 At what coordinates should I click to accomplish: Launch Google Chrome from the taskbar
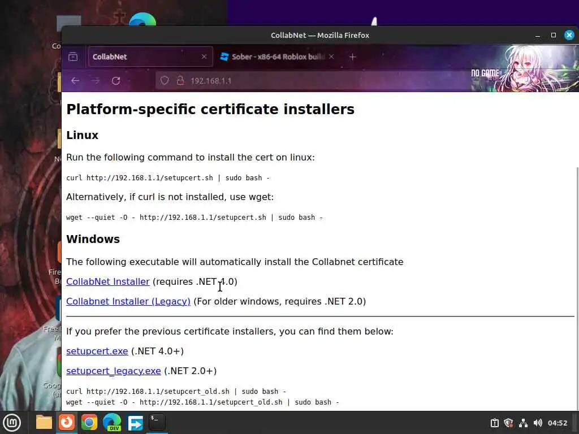tap(89, 422)
